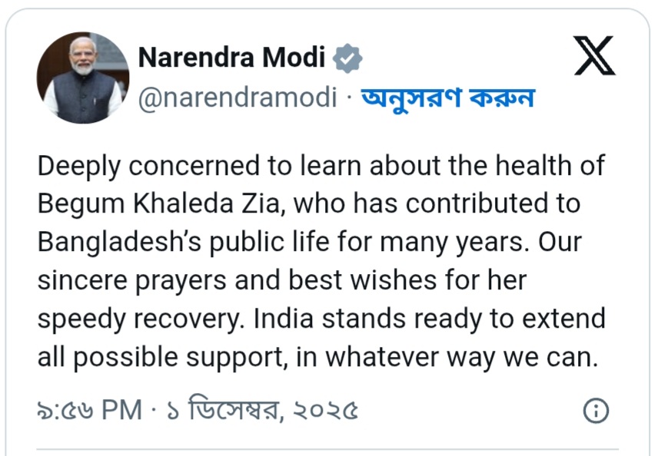This screenshot has width=658, height=456.
Task: Click the word India in the tweet
Action: pyautogui.click(x=284, y=319)
